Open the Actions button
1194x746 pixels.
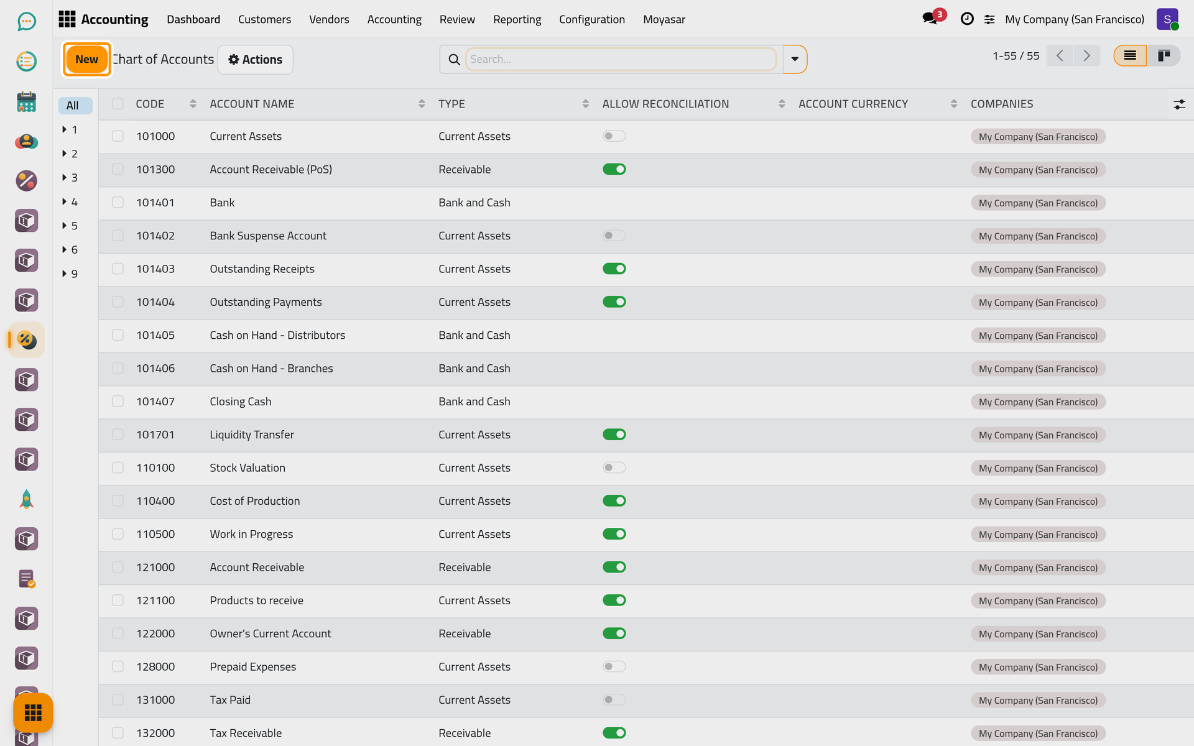click(255, 60)
